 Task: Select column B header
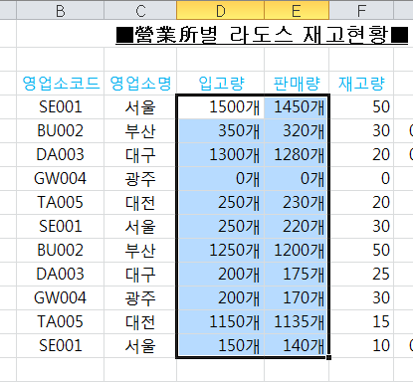point(60,10)
